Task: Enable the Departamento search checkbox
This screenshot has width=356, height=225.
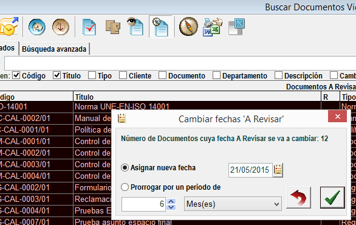Action: coord(217,75)
